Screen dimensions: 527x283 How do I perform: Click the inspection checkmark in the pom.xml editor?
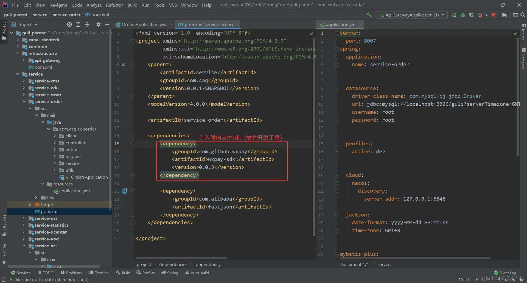[312, 34]
